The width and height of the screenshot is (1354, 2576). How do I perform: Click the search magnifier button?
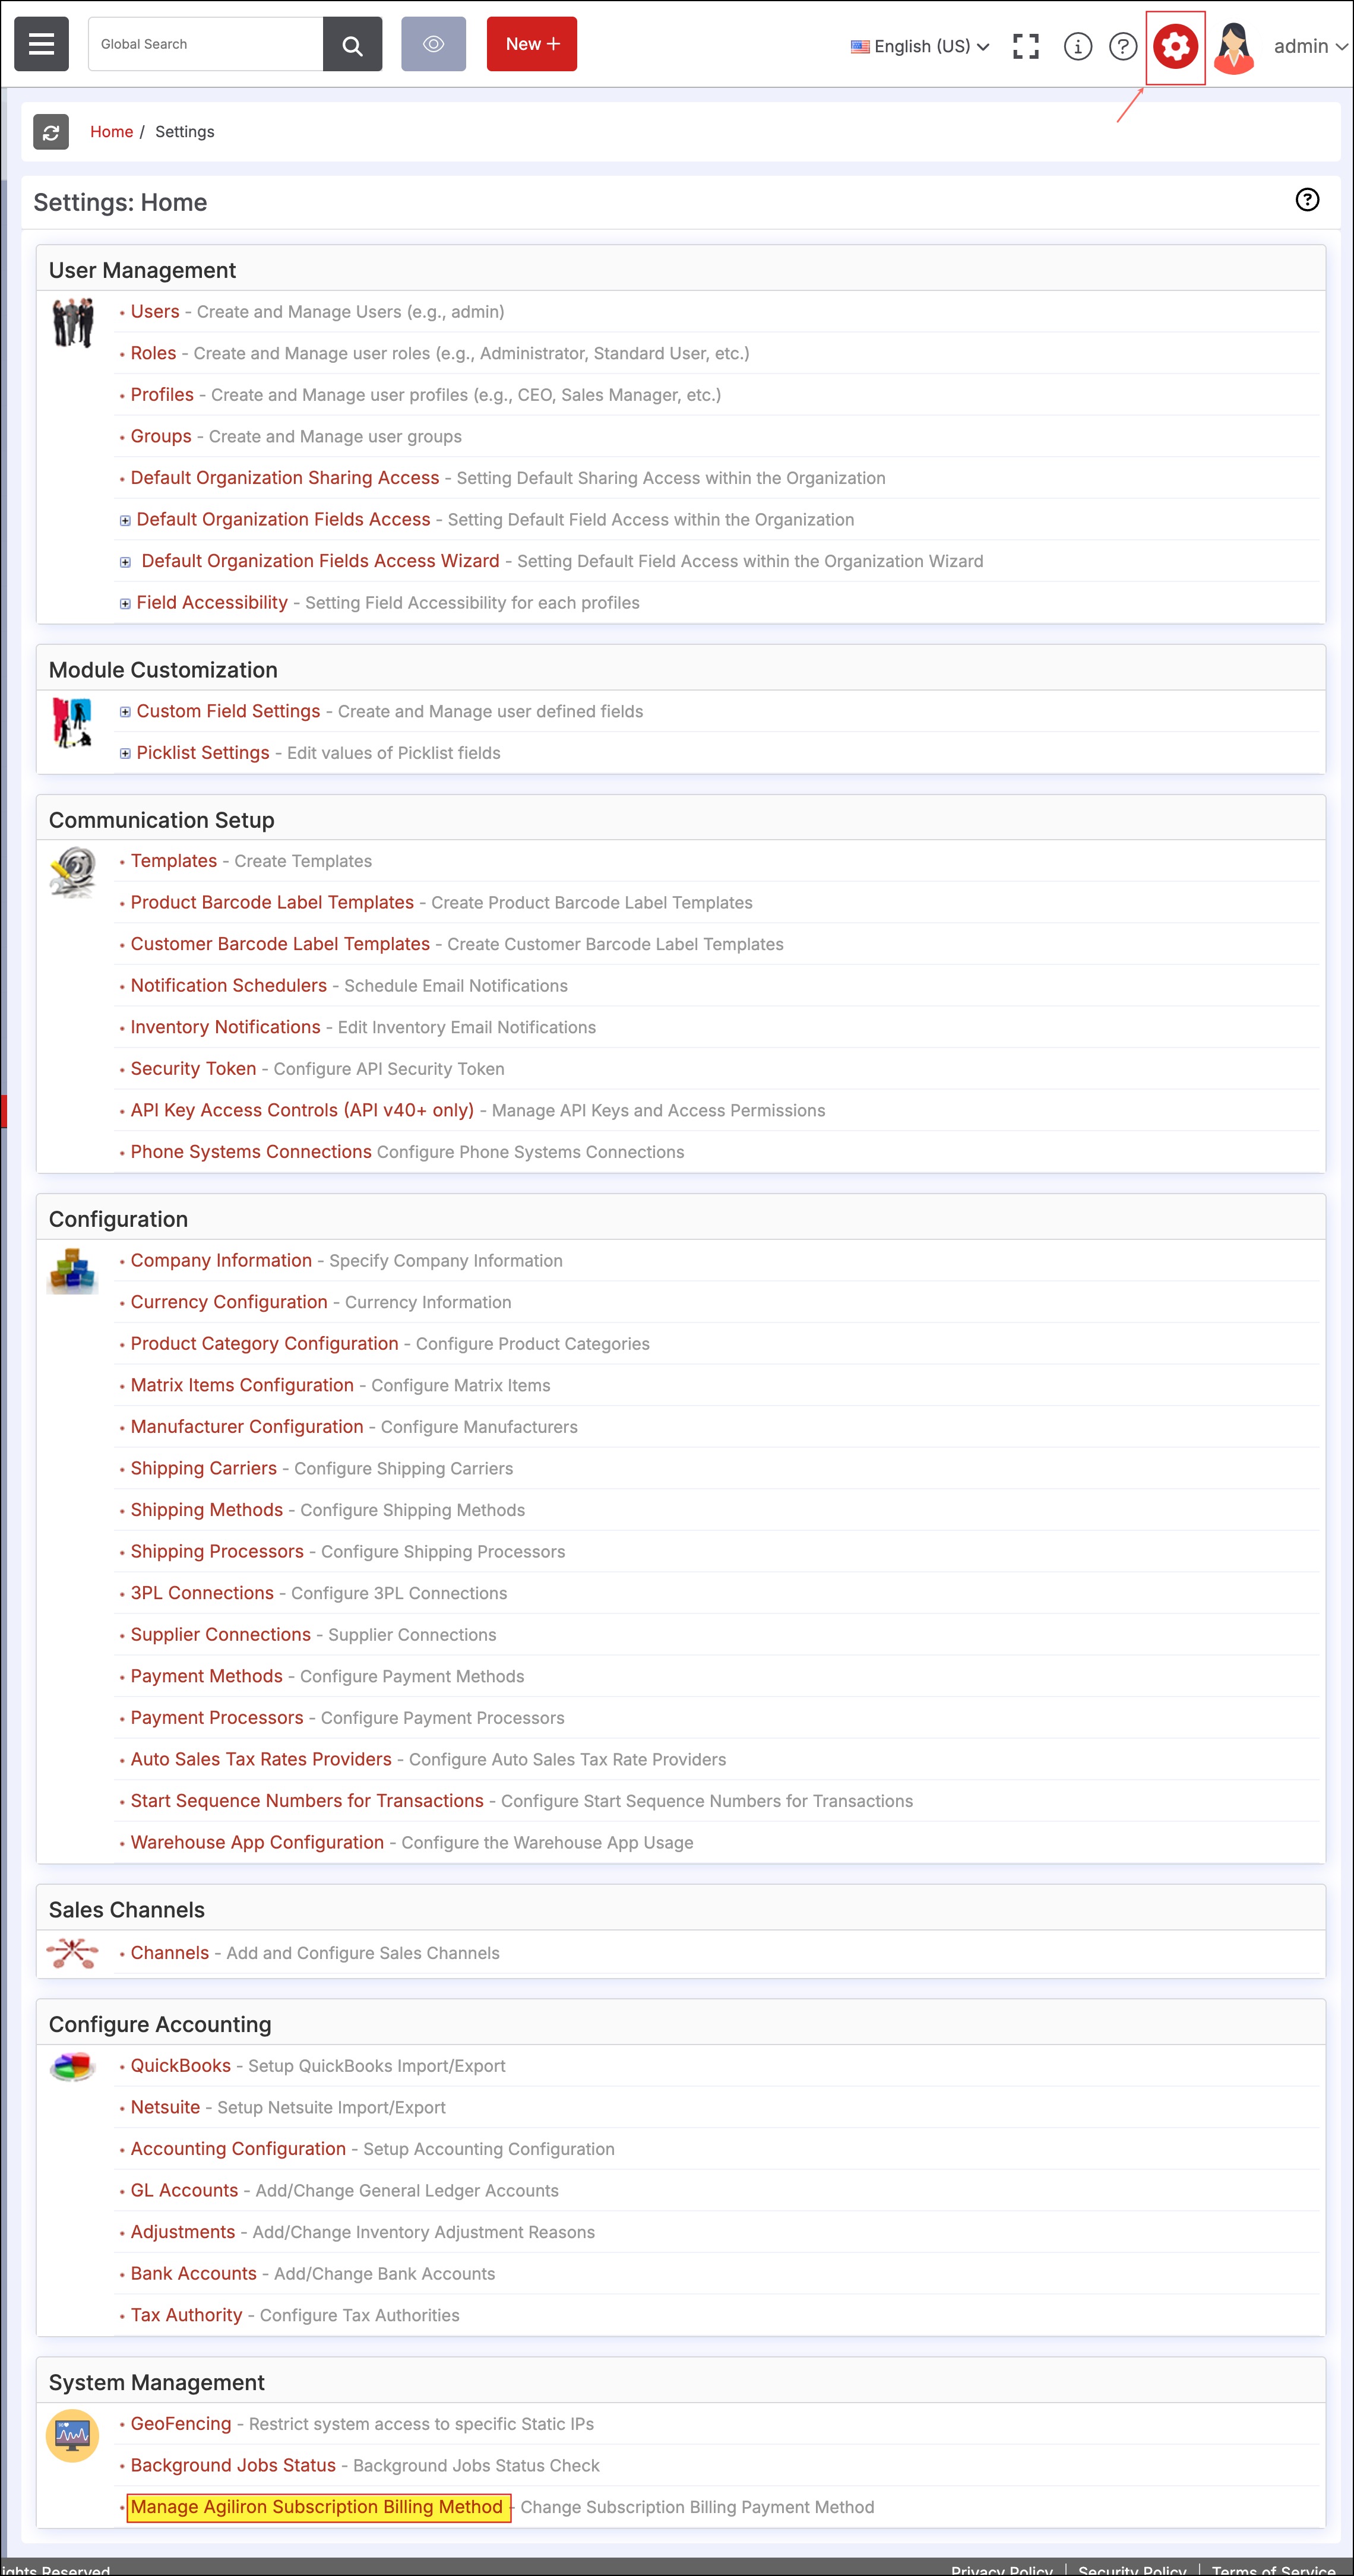point(352,44)
